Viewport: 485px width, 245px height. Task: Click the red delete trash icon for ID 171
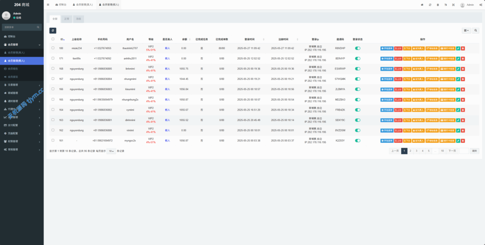463,59
